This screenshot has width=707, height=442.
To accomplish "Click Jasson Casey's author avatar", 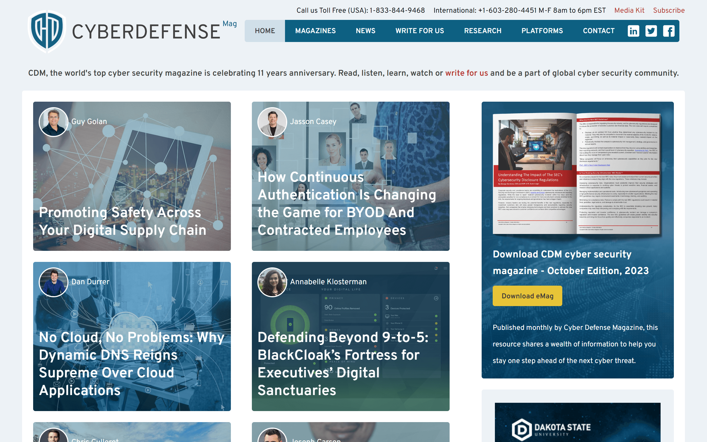I will point(272,122).
